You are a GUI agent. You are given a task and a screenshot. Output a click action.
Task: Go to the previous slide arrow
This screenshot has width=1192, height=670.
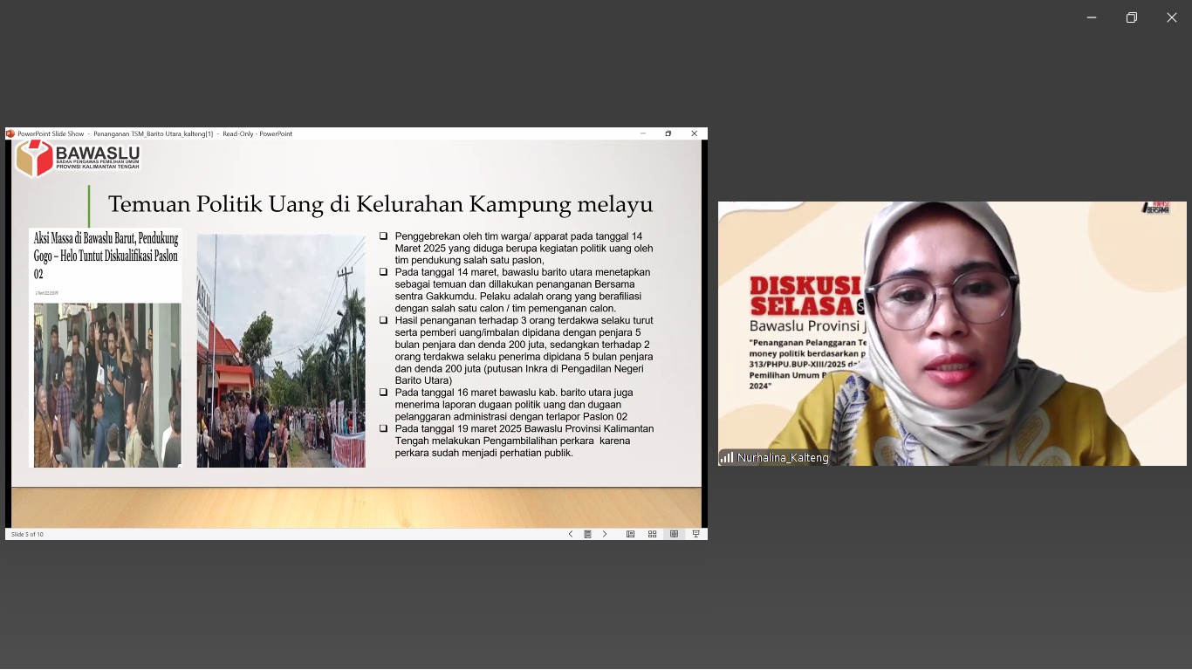pyautogui.click(x=571, y=534)
